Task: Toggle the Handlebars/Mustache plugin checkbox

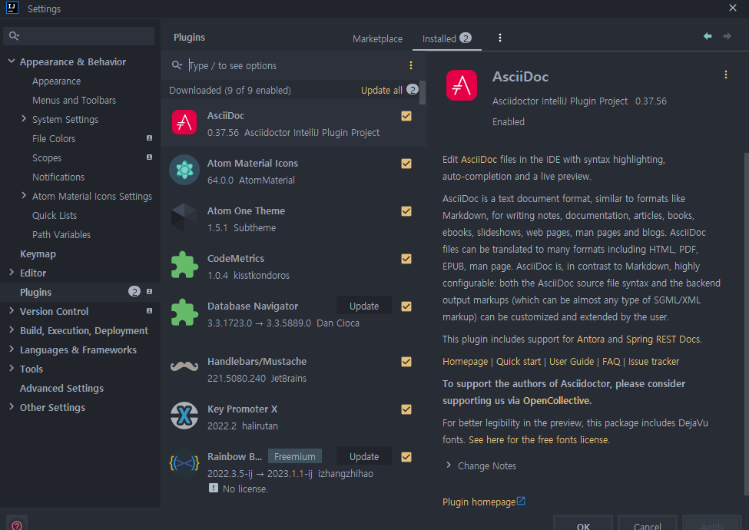Action: (x=406, y=362)
